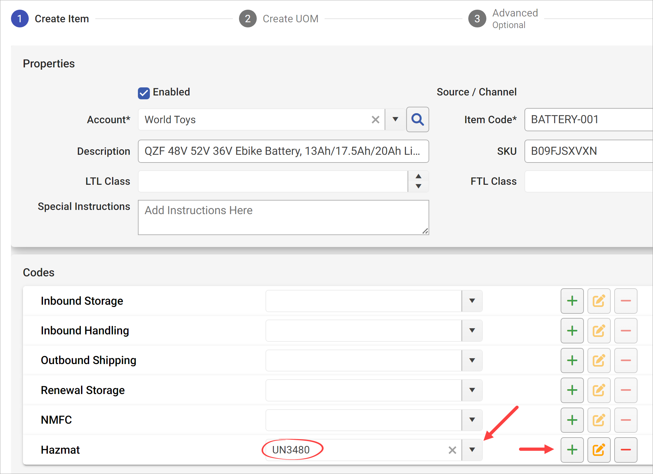653x474 pixels.
Task: Increment the LTL Class value
Action: point(418,176)
